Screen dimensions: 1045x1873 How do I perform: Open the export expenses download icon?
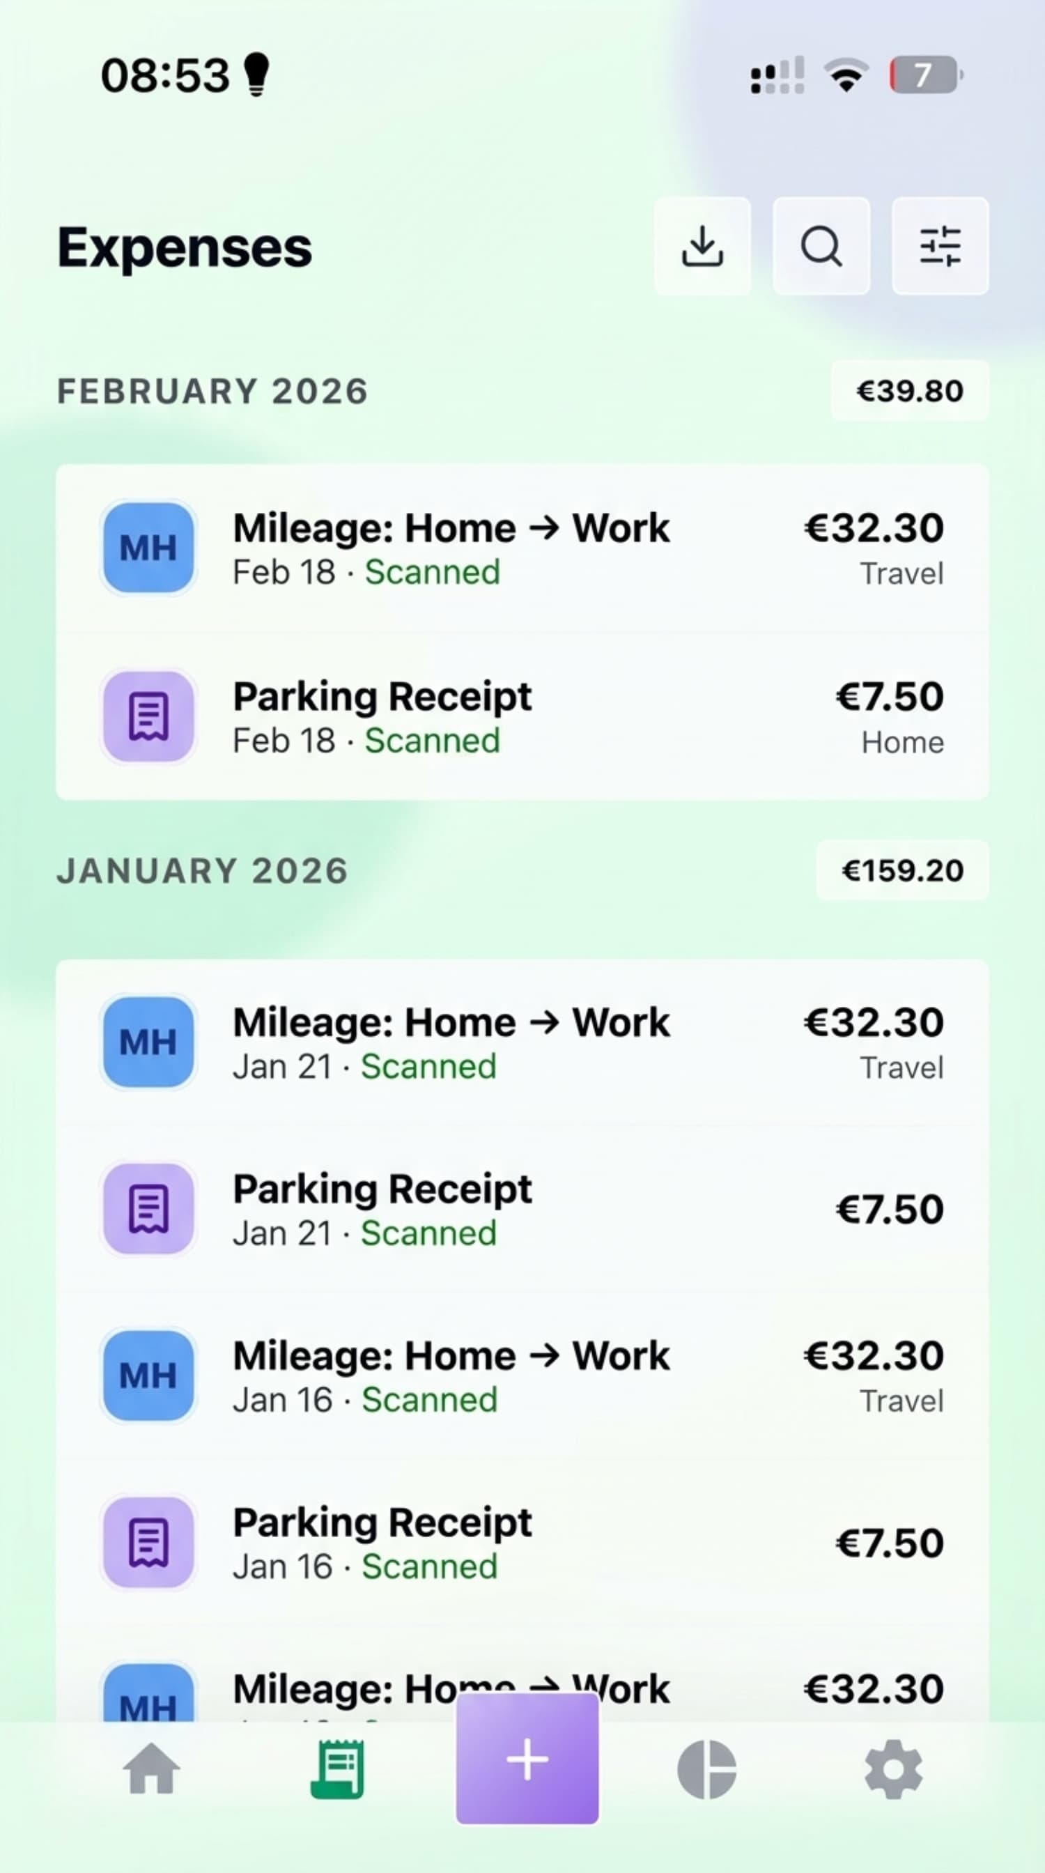702,247
